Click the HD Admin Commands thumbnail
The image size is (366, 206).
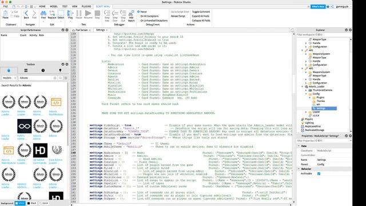tap(40, 150)
